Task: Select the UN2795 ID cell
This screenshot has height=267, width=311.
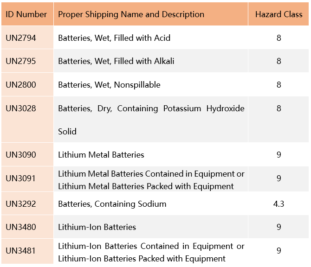Action: [x=21, y=61]
